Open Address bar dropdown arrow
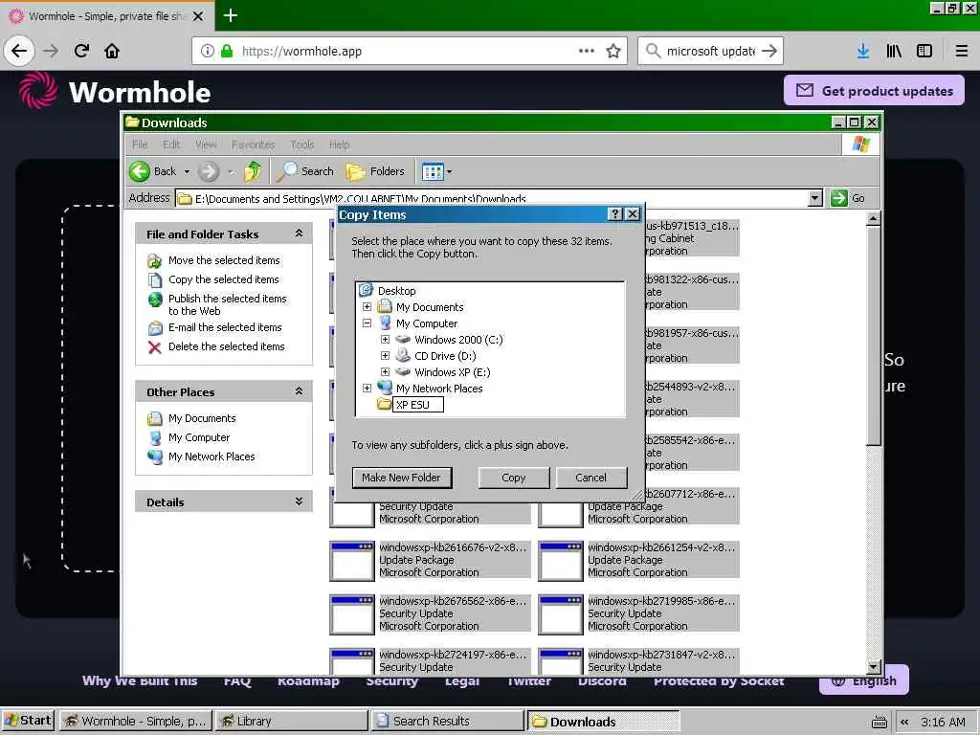980x735 pixels. point(814,198)
